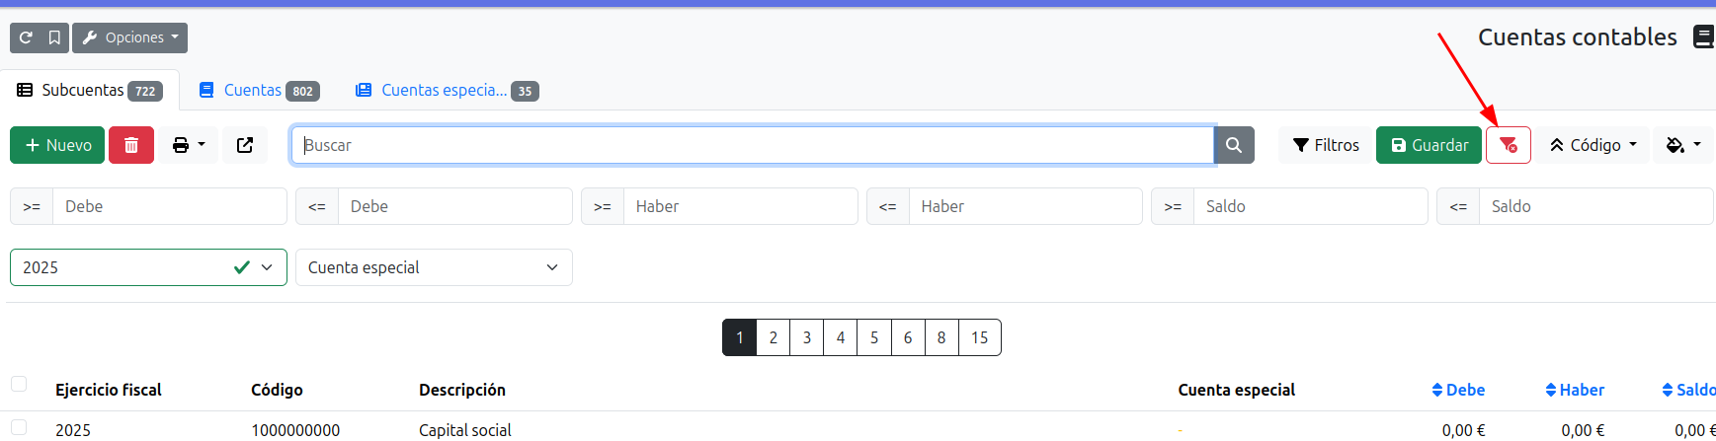The image size is (1716, 441).
Task: Open the Cuentas especiales tab
Action: click(446, 91)
